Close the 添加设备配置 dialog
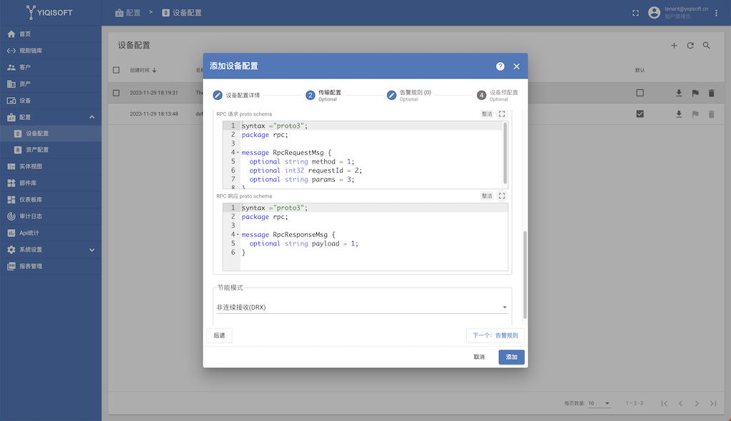 pos(517,66)
